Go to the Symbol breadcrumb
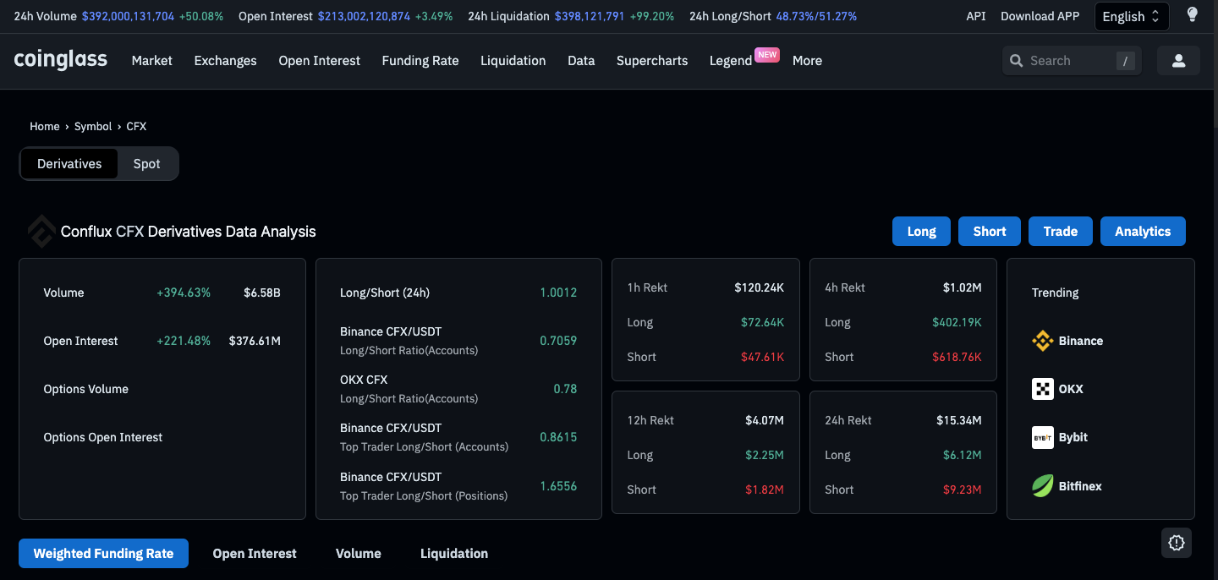 [x=93, y=126]
